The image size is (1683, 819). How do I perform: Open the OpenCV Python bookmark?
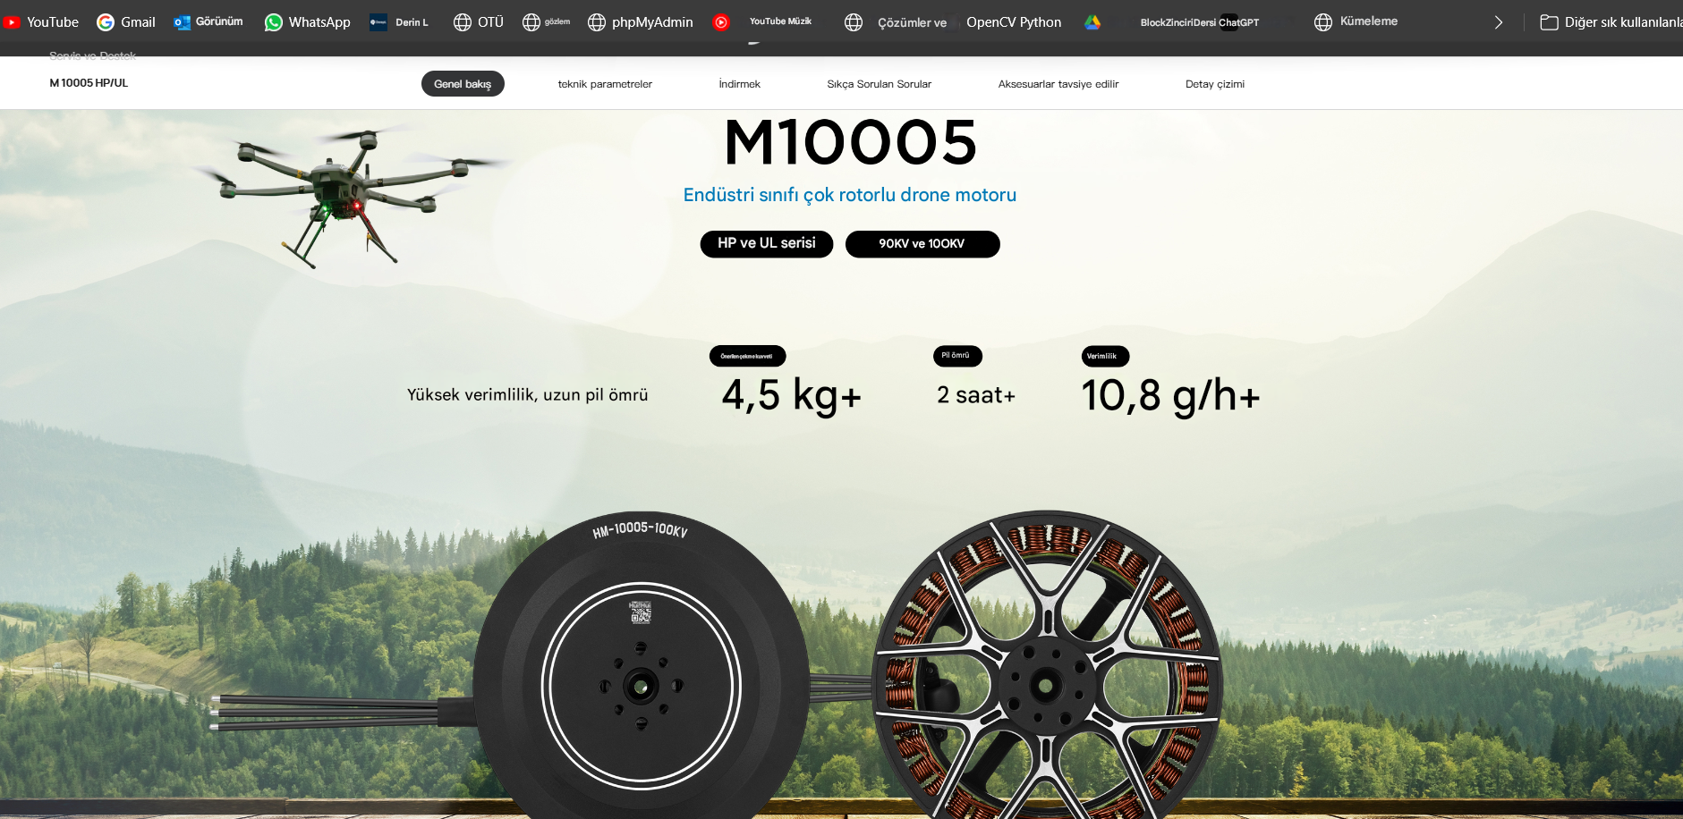[1014, 21]
